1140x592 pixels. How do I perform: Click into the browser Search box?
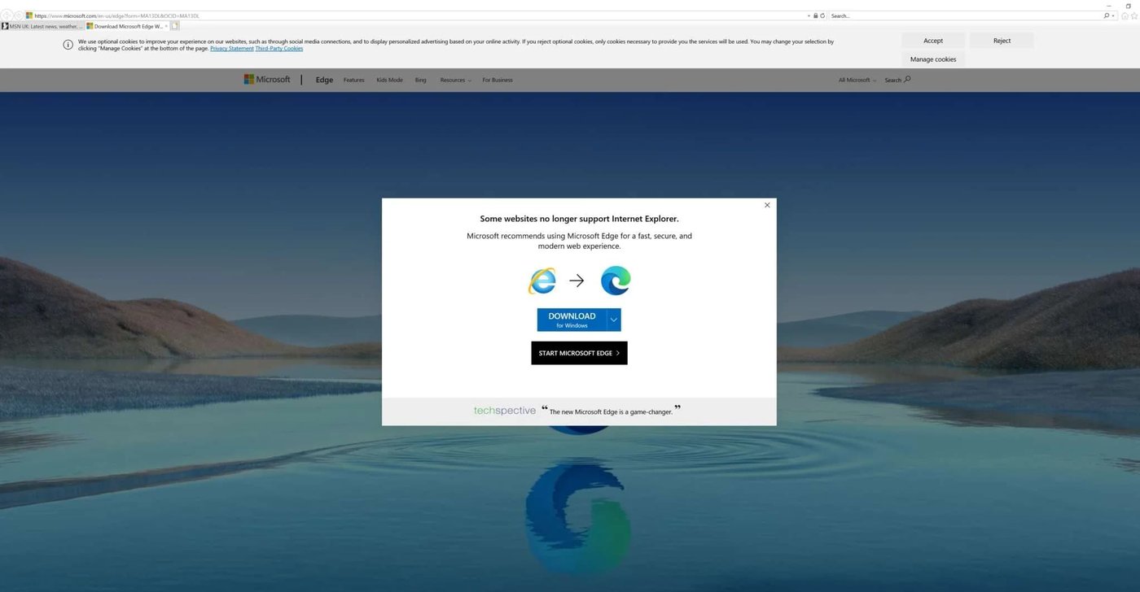click(x=966, y=15)
